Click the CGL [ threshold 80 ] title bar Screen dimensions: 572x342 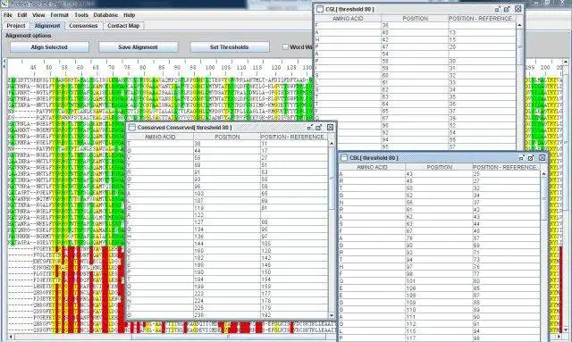(x=418, y=9)
